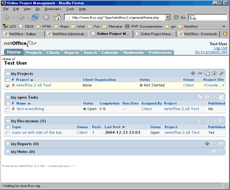
Task: Tick the 'Icons on left side' discussion checkbox
Action: click(8, 133)
